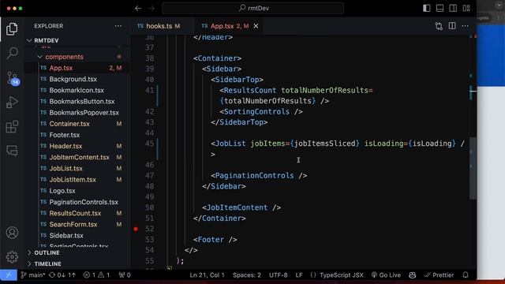Open Header.tsx file
The image size is (505, 284).
(77, 146)
